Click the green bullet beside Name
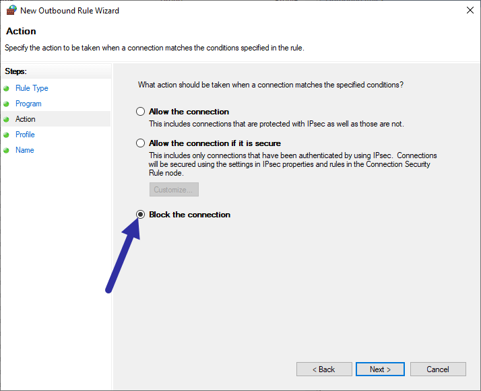Image resolution: width=481 pixels, height=391 pixels. tap(6, 151)
